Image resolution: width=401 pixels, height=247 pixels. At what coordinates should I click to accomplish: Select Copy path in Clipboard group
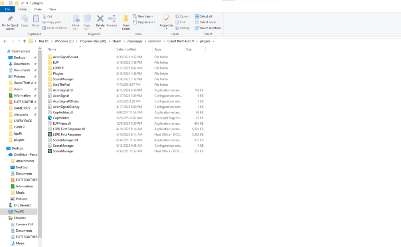point(52,22)
